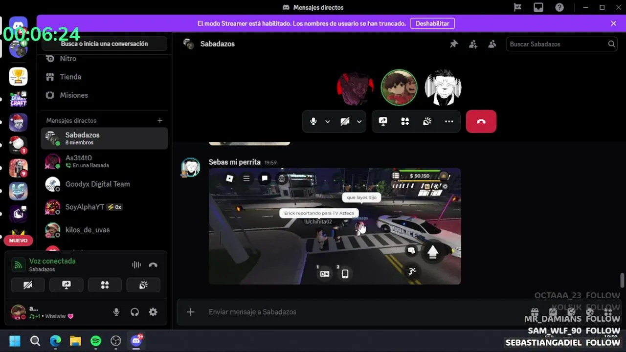
Task: Open microphone options dropdown arrow
Action: coord(328,122)
